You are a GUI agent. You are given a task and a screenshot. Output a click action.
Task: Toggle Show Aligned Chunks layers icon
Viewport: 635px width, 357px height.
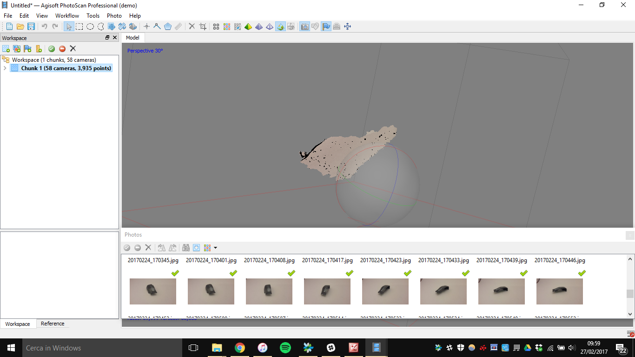pos(337,26)
